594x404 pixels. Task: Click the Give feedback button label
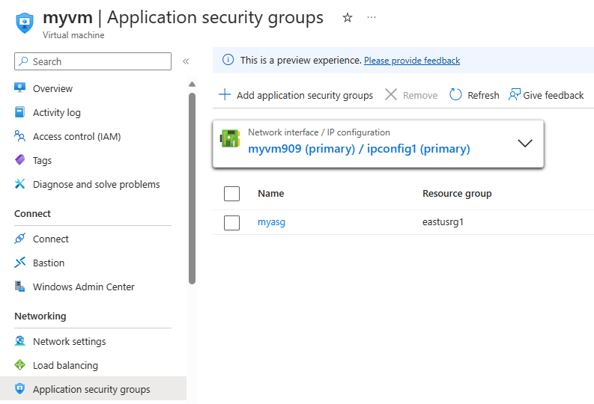click(554, 95)
